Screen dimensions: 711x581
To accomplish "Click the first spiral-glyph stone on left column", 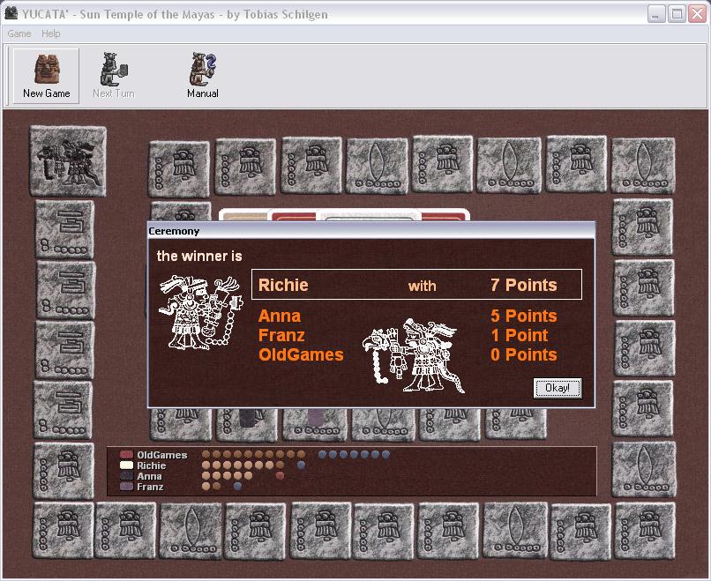I will coord(65,229).
